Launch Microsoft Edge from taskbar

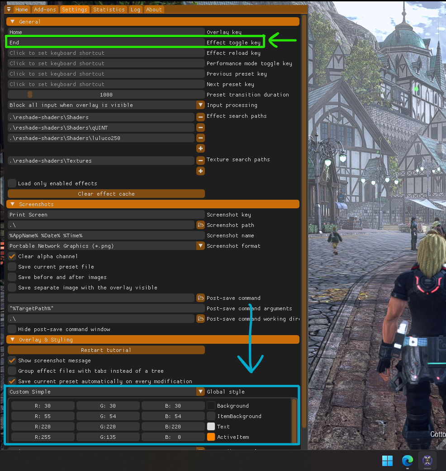pos(407,461)
